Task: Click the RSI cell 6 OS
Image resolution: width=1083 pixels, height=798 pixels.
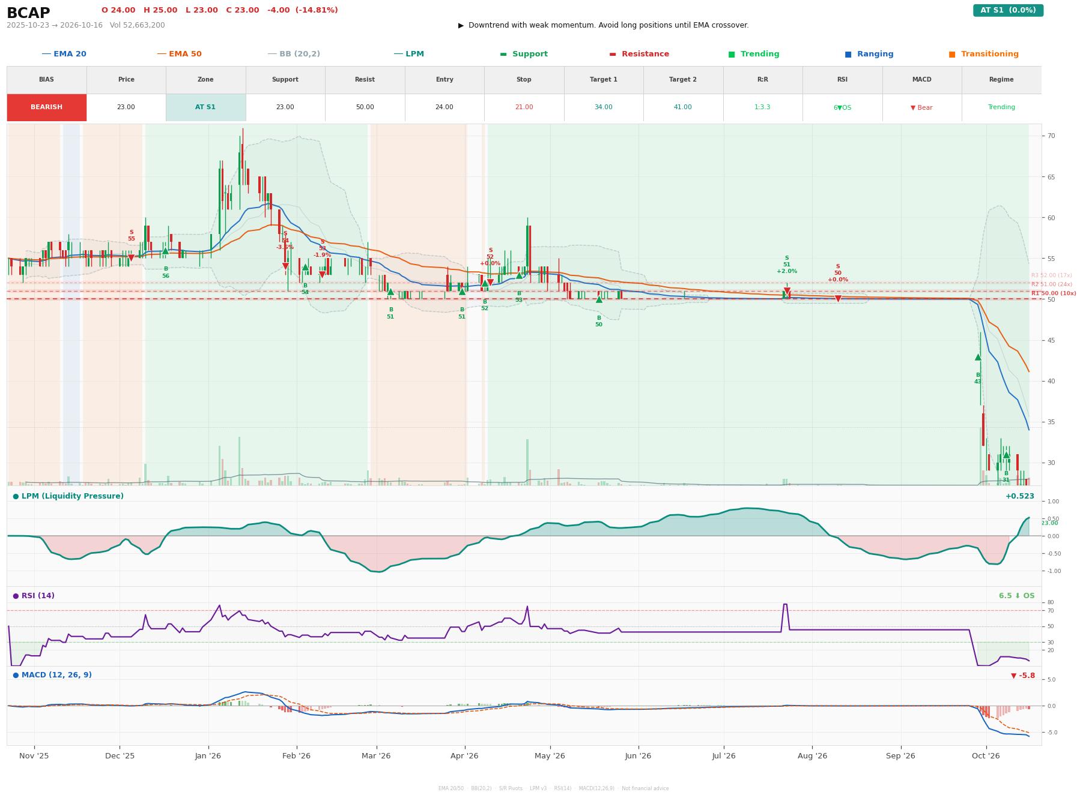Action: tap(842, 107)
